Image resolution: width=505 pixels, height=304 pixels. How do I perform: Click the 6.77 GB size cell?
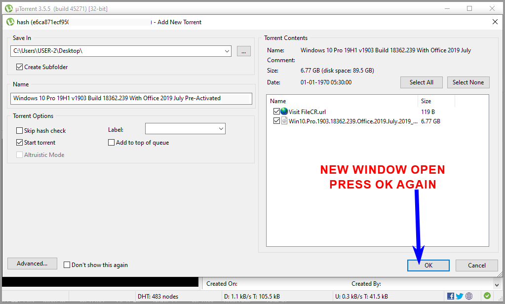[430, 121]
